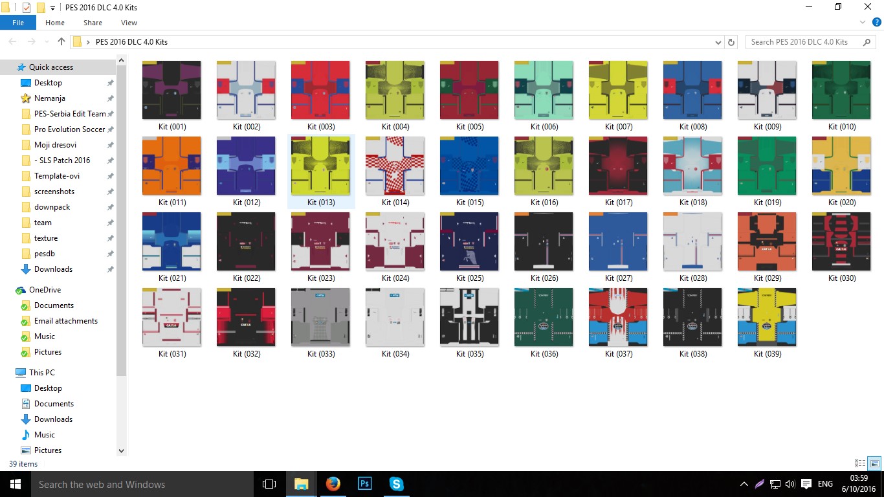
Task: Switch to the View tab
Action: 128,22
